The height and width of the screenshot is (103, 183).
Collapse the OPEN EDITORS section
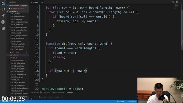[17, 6]
